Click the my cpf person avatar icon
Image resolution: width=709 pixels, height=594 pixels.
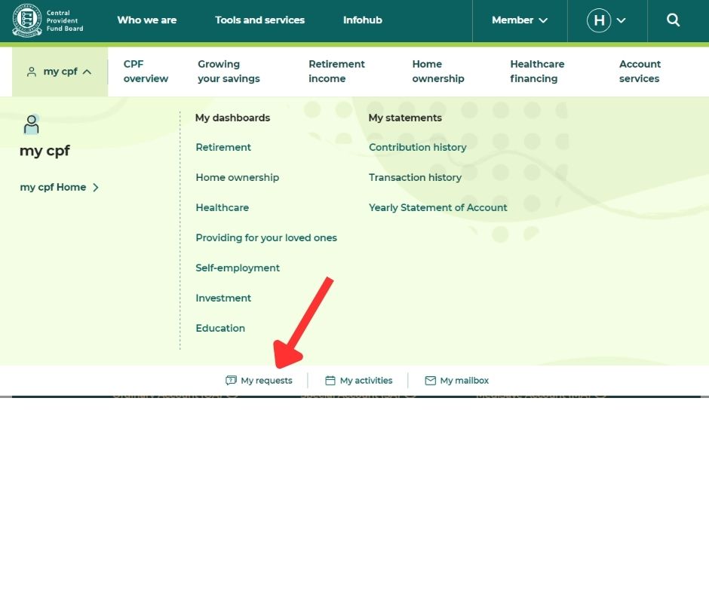(x=32, y=124)
